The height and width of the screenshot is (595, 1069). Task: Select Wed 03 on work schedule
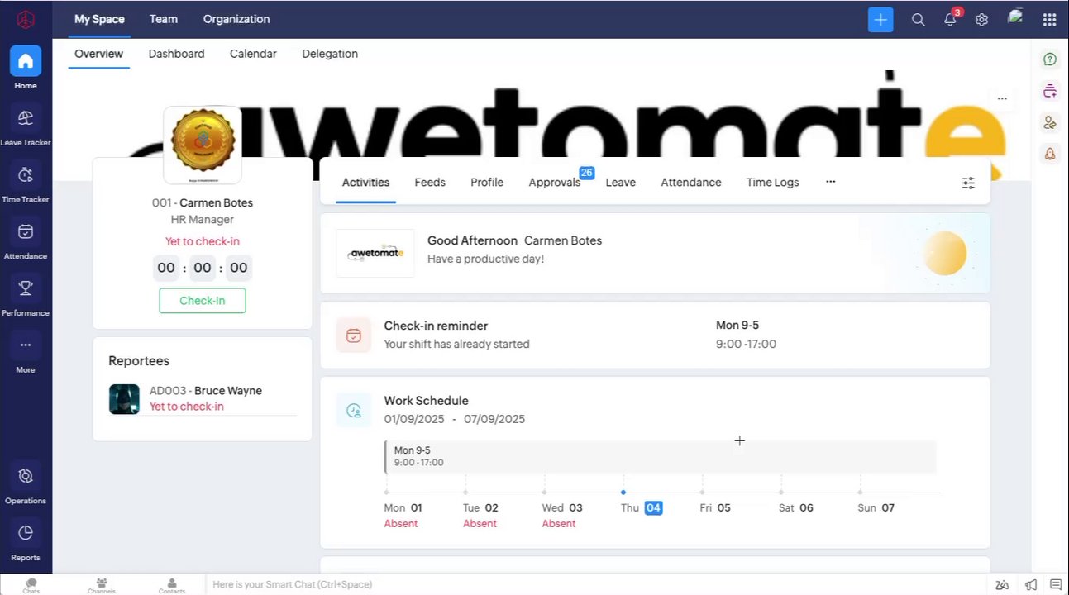coord(562,507)
